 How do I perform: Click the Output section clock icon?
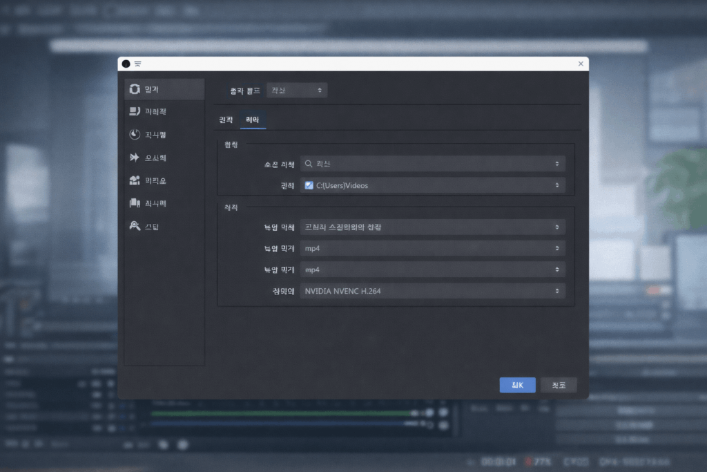pyautogui.click(x=135, y=134)
